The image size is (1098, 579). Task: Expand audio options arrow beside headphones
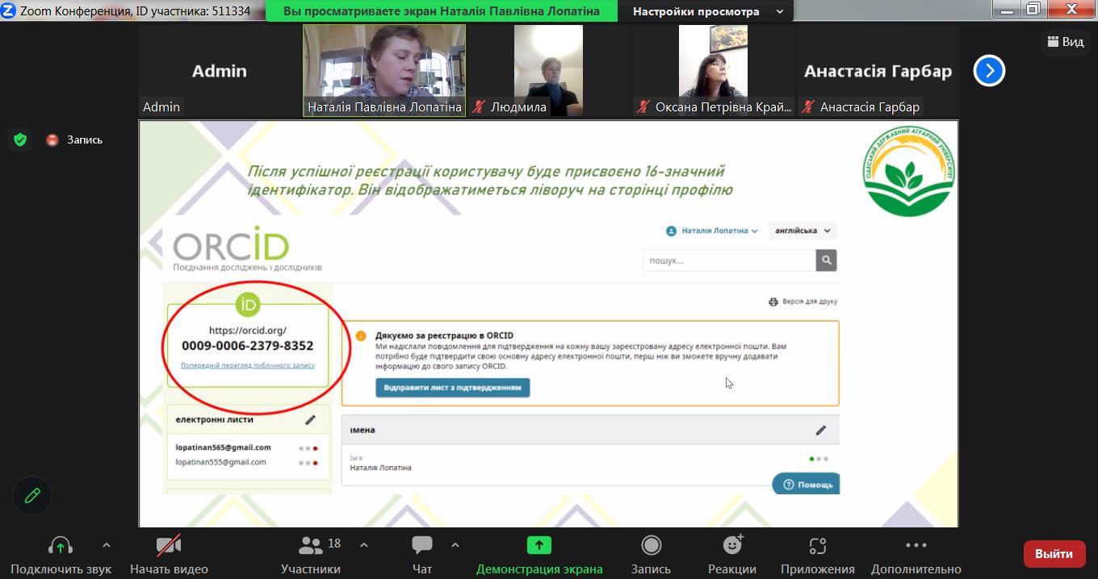click(106, 545)
